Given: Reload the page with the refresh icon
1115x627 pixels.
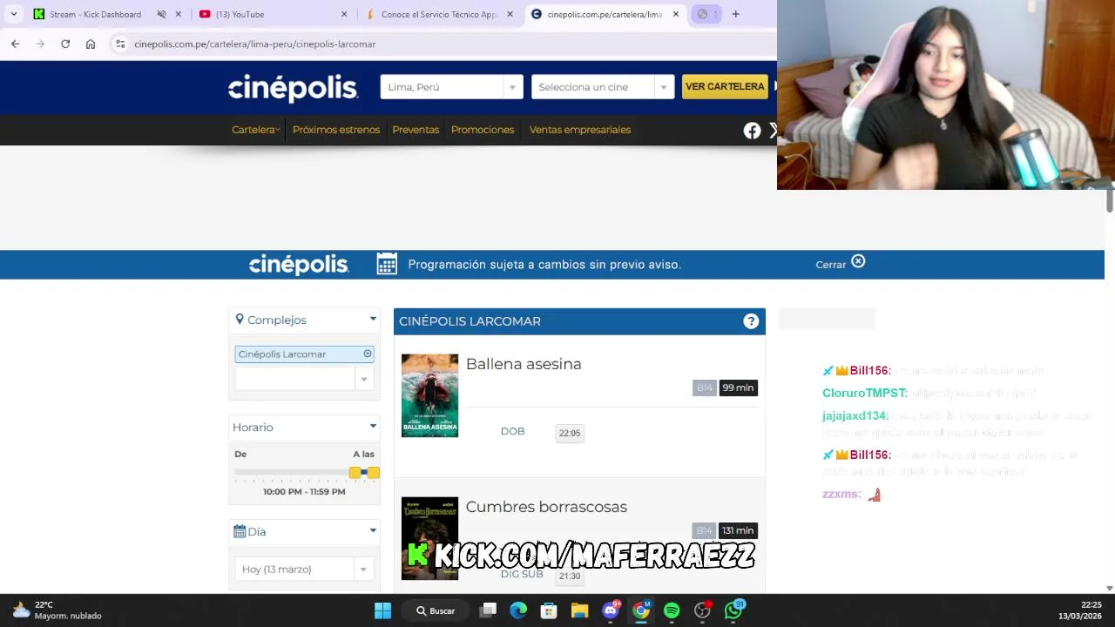Looking at the screenshot, I should 65,44.
